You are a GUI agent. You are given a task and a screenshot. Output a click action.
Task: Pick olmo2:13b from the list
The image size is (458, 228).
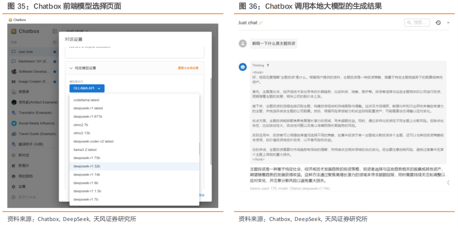[x=134, y=133]
